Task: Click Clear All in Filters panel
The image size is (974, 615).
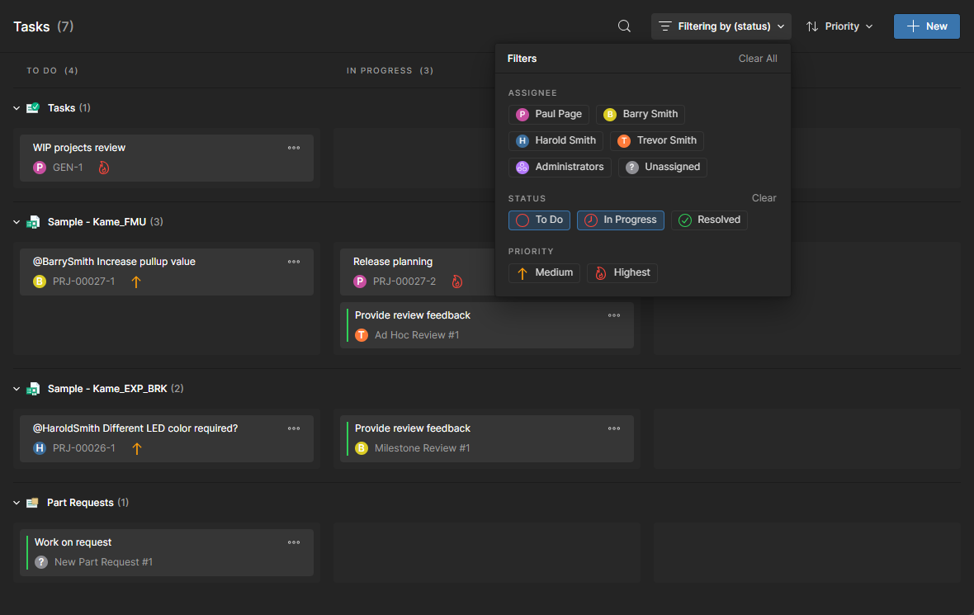Action: pos(758,59)
